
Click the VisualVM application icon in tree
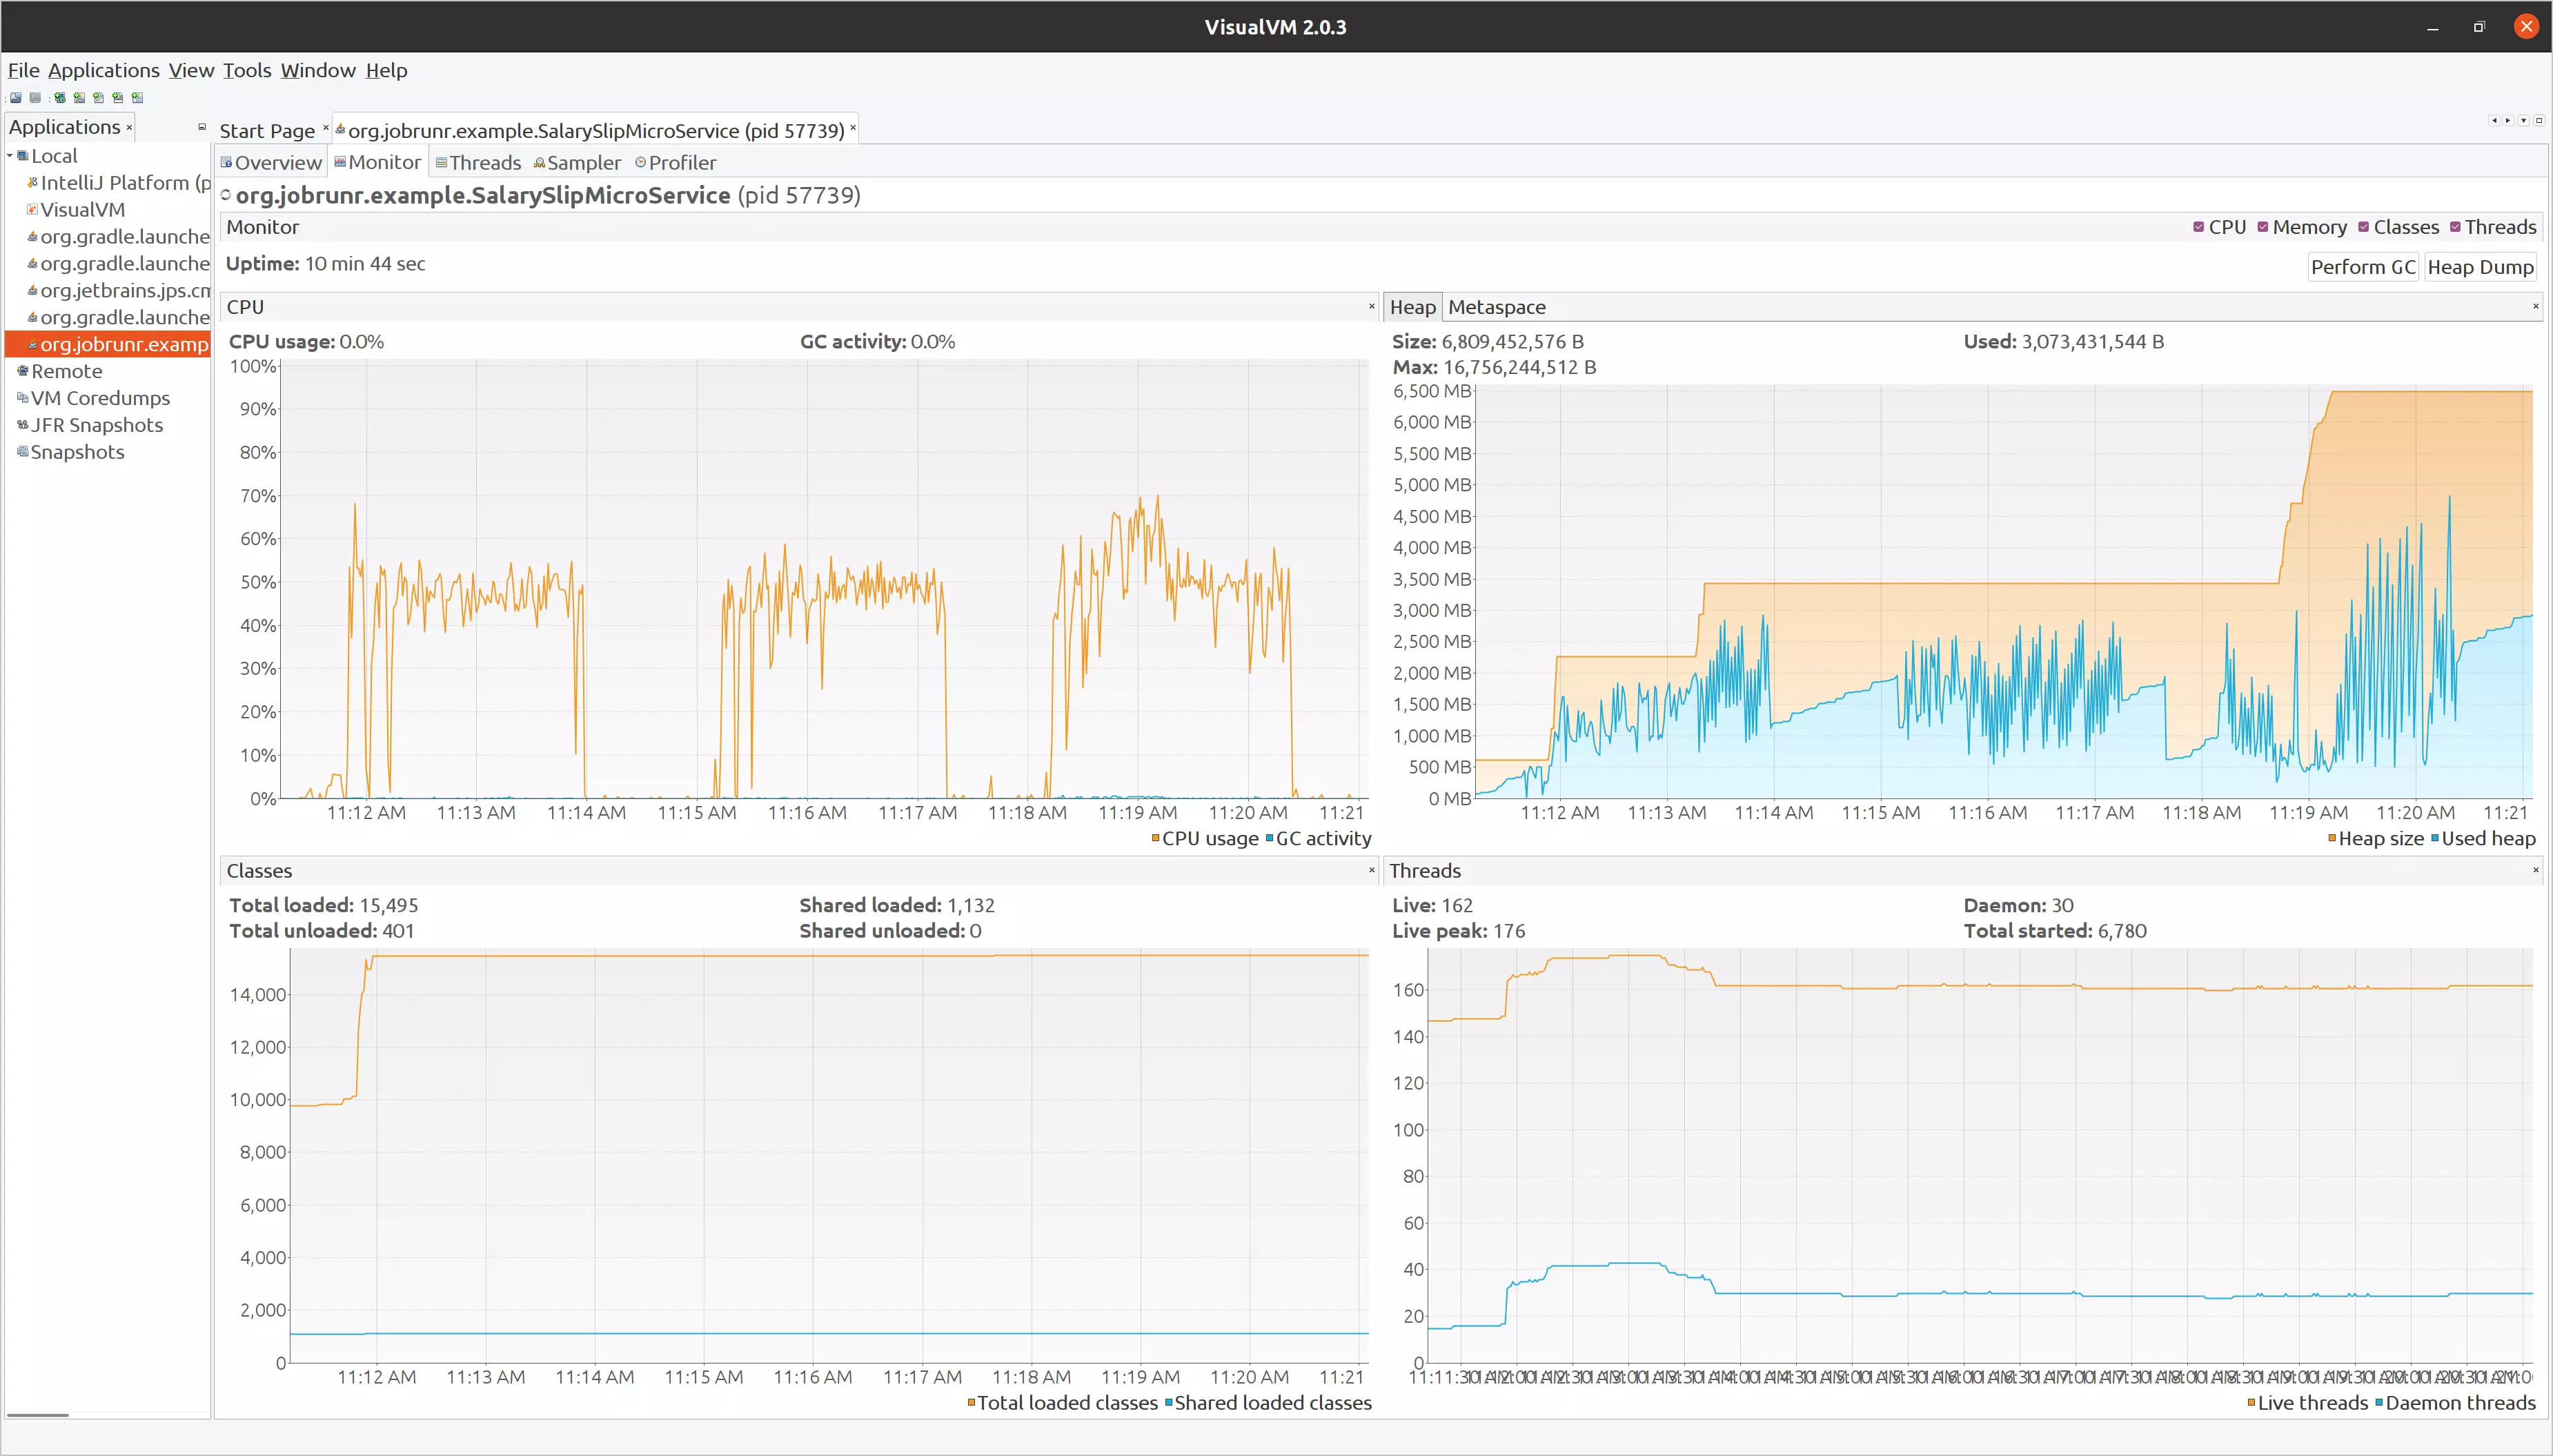pyautogui.click(x=33, y=210)
